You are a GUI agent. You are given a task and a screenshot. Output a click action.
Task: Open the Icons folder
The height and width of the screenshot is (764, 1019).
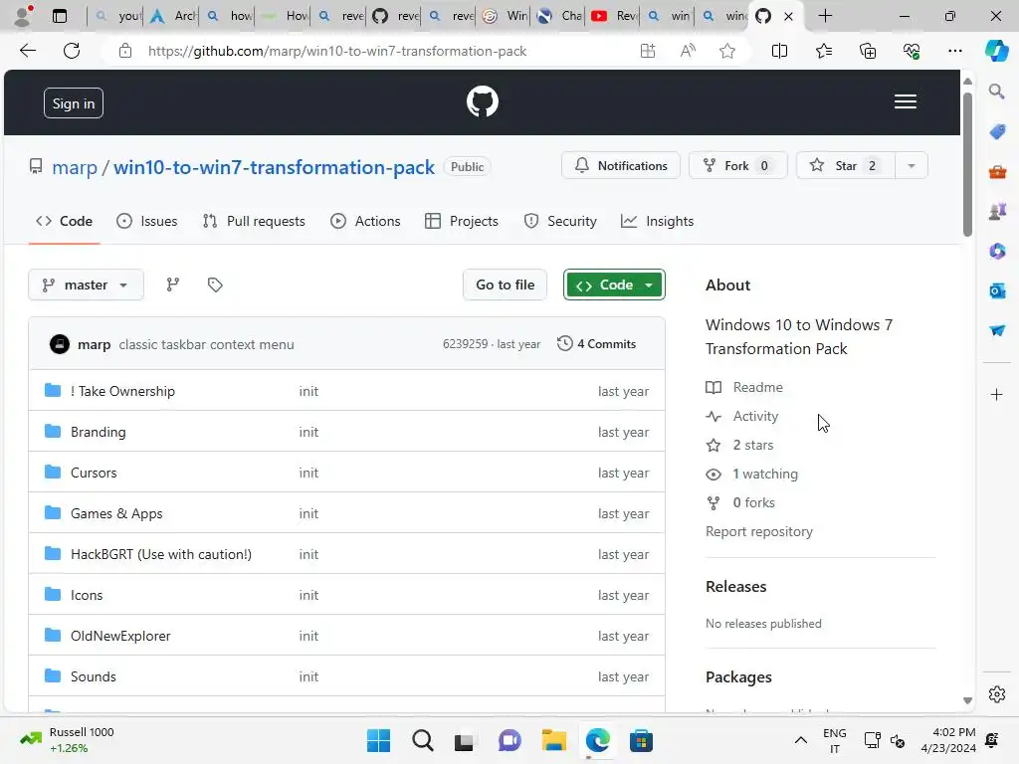click(87, 595)
